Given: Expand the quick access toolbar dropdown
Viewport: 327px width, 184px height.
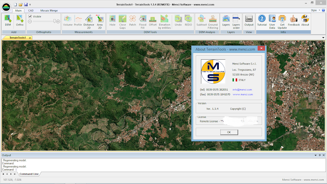Looking at the screenshot, I should coord(30,5).
